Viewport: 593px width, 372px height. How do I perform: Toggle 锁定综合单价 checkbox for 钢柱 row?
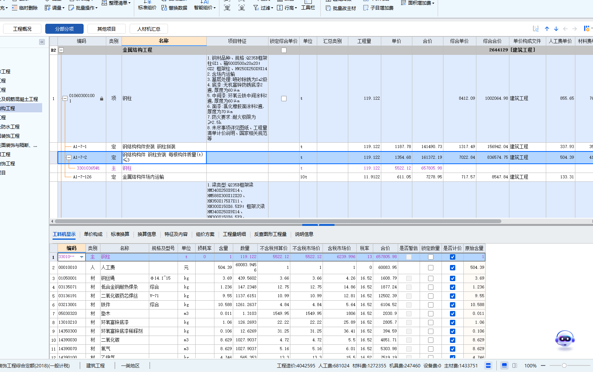click(284, 99)
